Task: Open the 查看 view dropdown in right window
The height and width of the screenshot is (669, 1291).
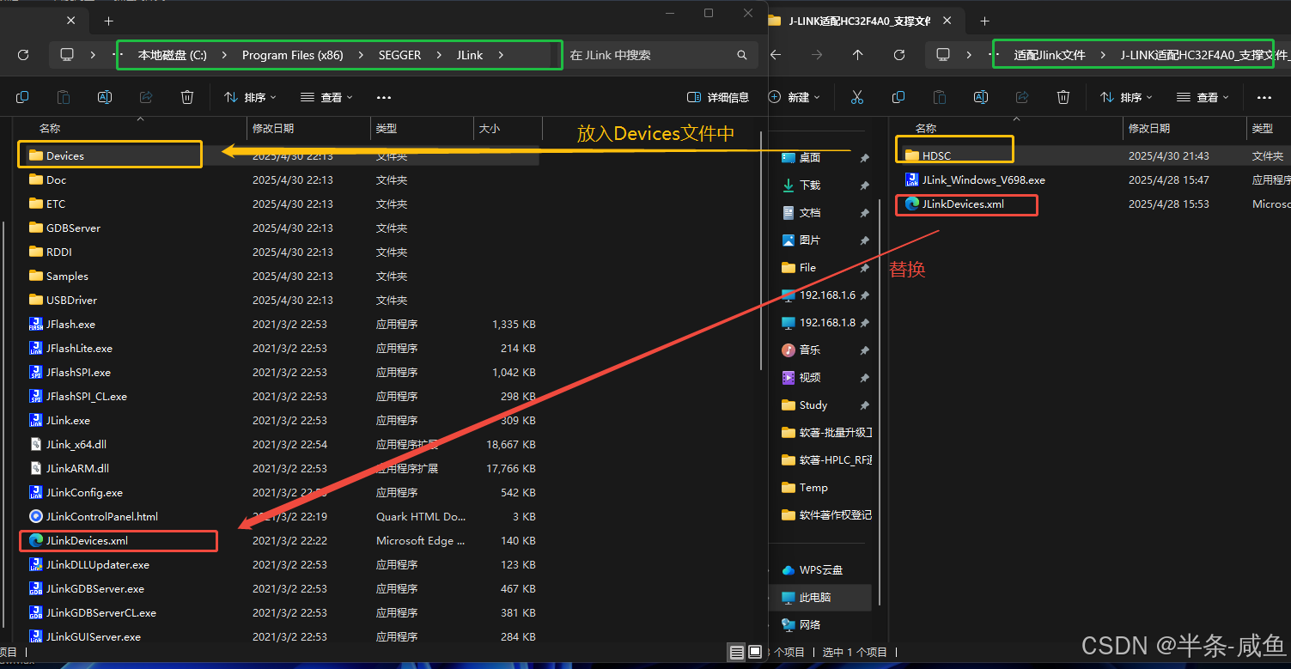Action: click(x=1203, y=98)
